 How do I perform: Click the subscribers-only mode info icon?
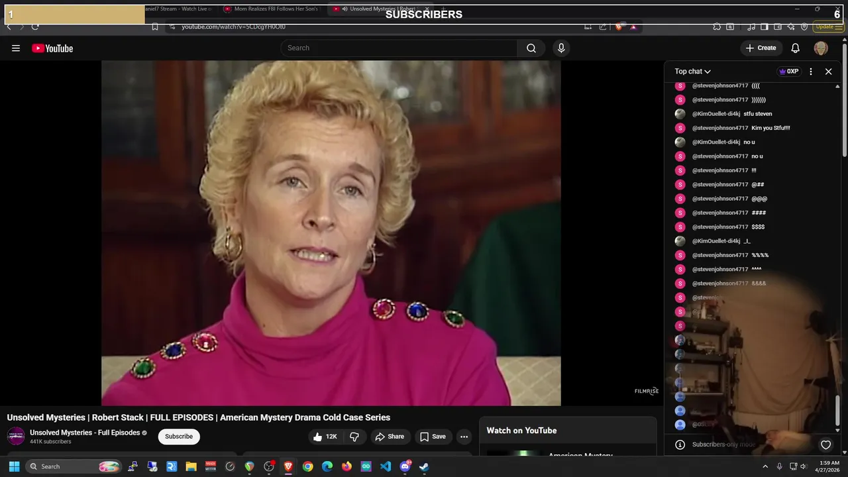pos(680,445)
